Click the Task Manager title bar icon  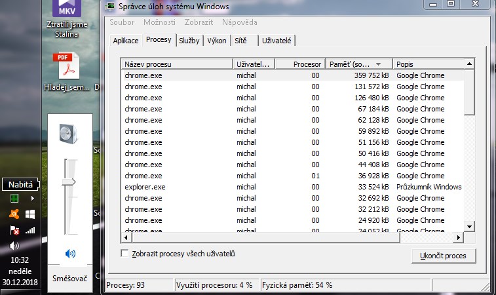pyautogui.click(x=110, y=6)
